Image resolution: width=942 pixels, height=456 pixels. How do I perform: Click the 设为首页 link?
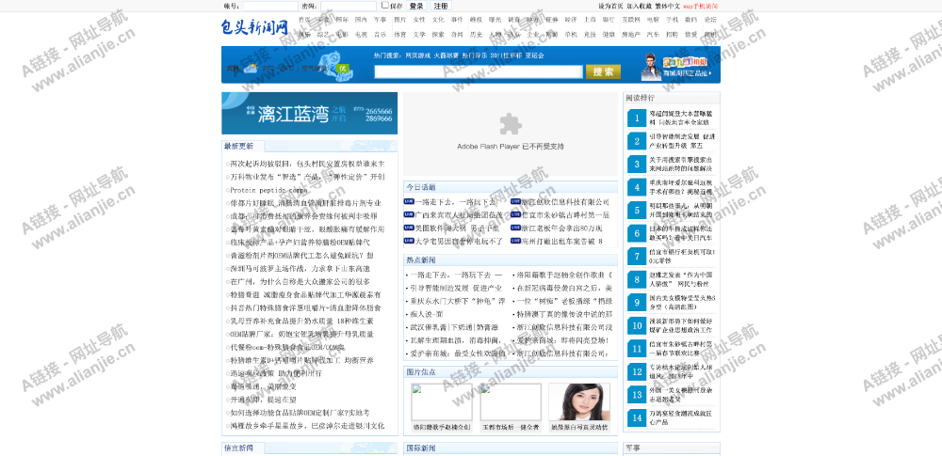pyautogui.click(x=610, y=6)
